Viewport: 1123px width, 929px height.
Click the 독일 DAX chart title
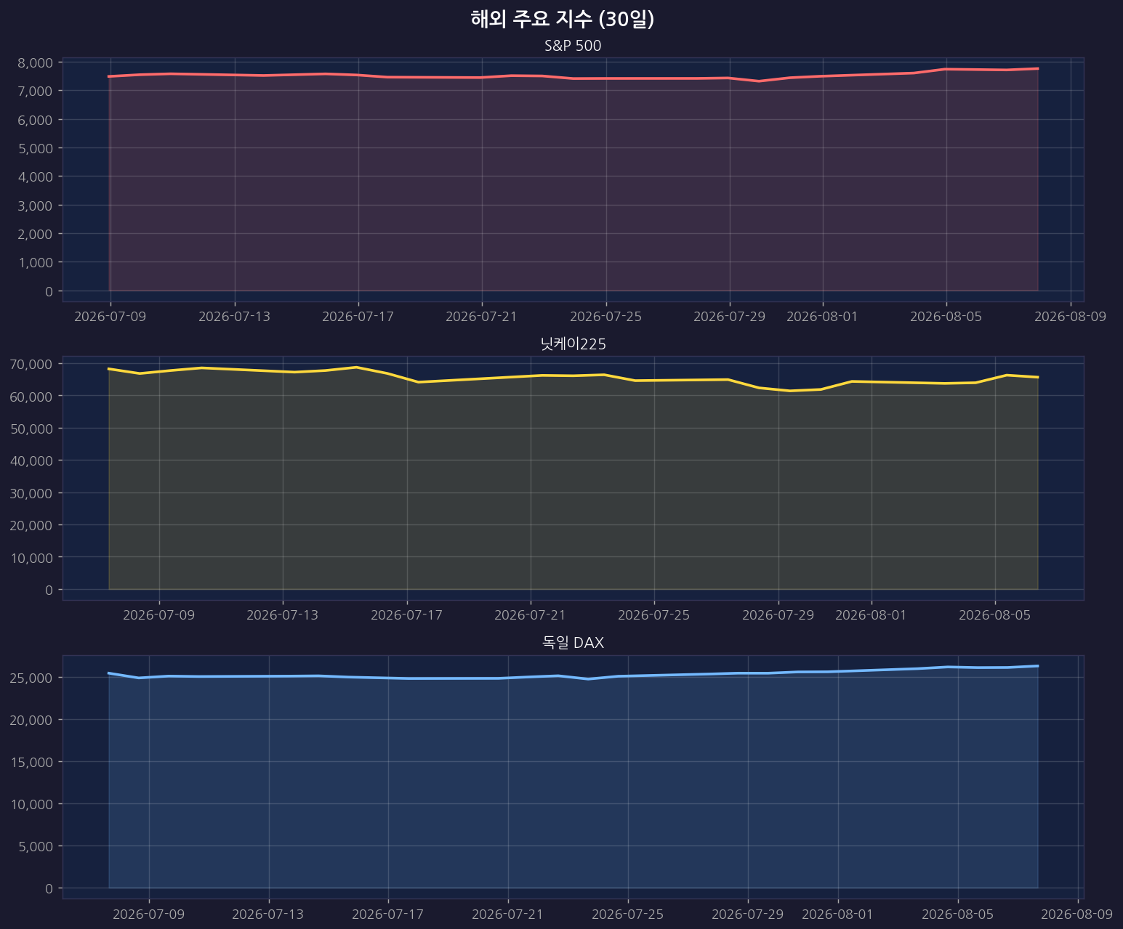tap(573, 643)
